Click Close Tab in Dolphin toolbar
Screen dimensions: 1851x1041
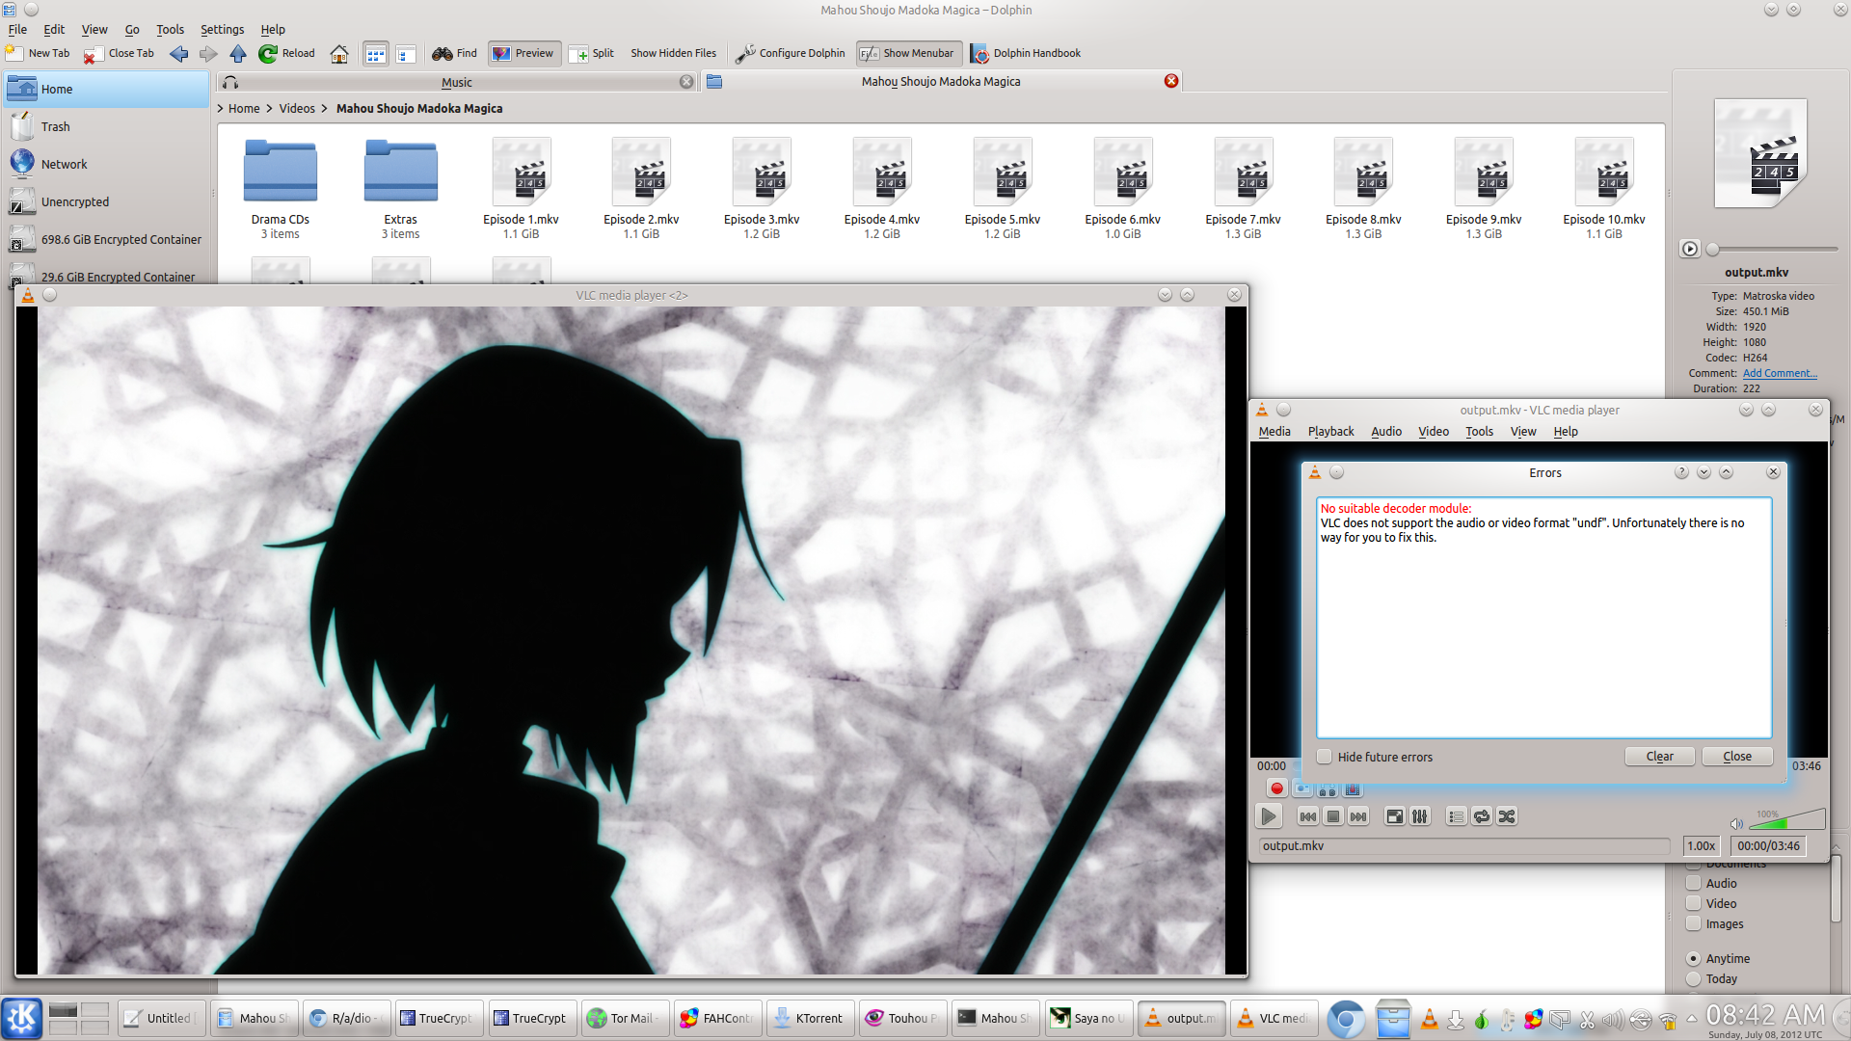pyautogui.click(x=119, y=53)
